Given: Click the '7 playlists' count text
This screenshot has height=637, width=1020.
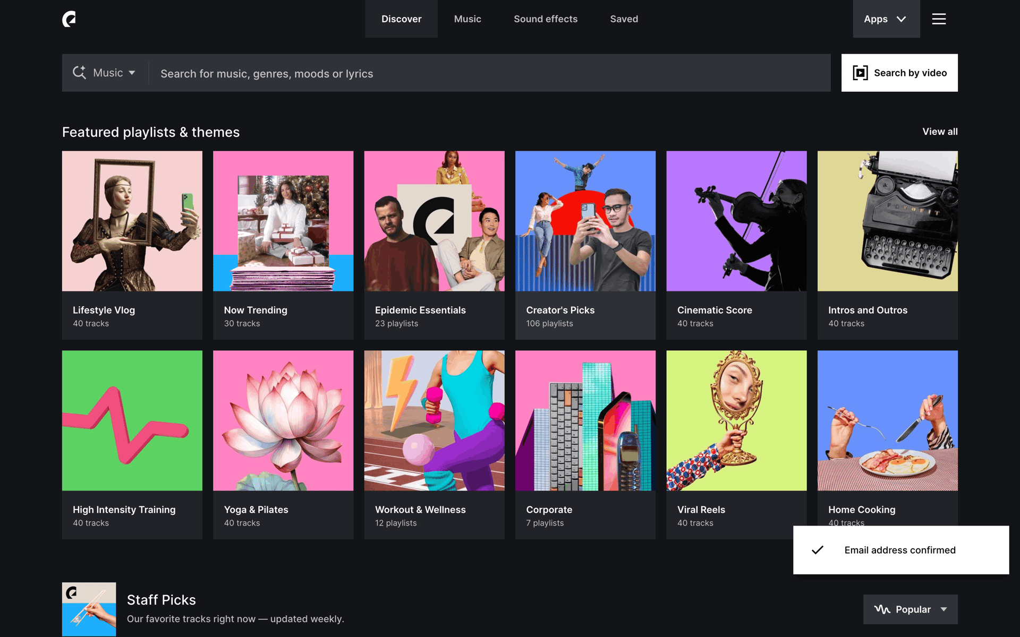Looking at the screenshot, I should click(x=545, y=523).
